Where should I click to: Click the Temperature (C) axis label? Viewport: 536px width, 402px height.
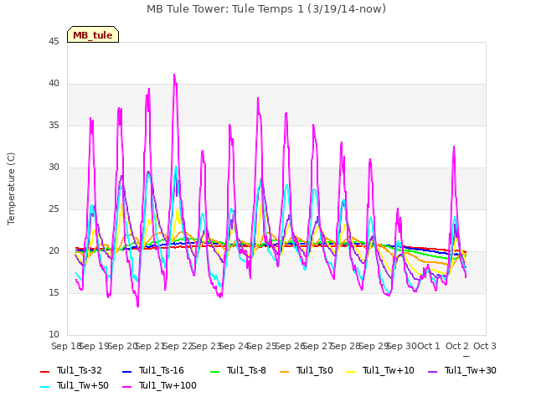click(11, 188)
